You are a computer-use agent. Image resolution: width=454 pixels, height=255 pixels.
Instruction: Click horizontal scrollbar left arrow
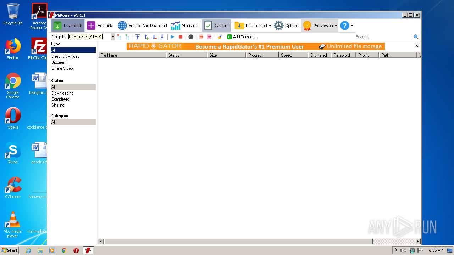(x=101, y=242)
